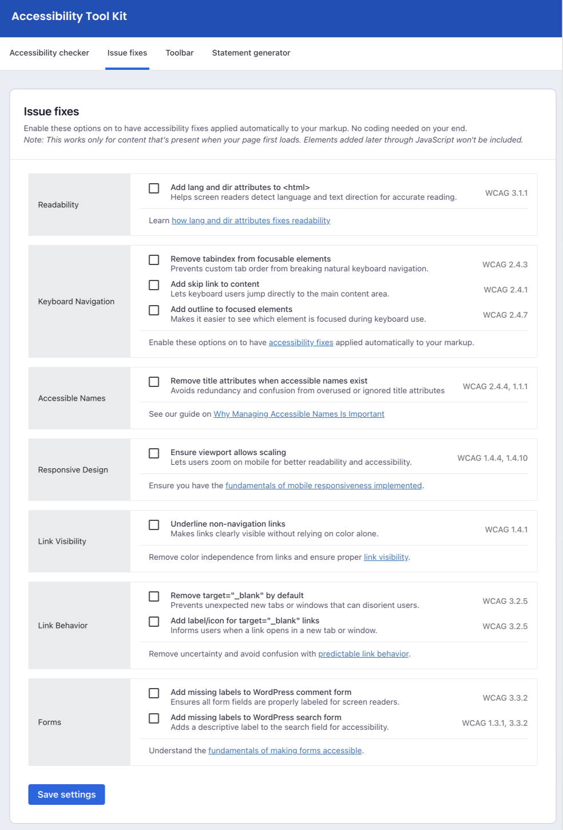Enable Ensure viewport allows scaling

(154, 453)
